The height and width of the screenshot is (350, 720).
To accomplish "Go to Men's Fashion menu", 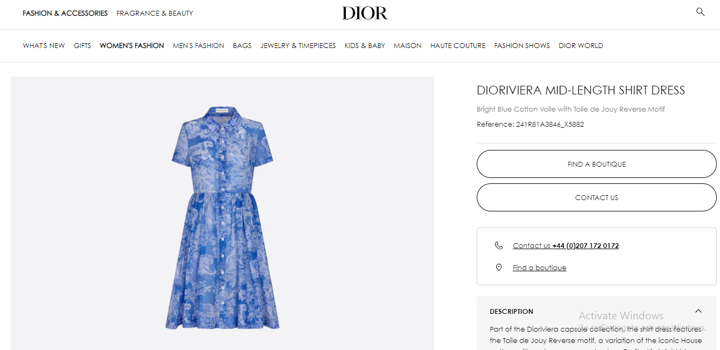I will coord(198,46).
